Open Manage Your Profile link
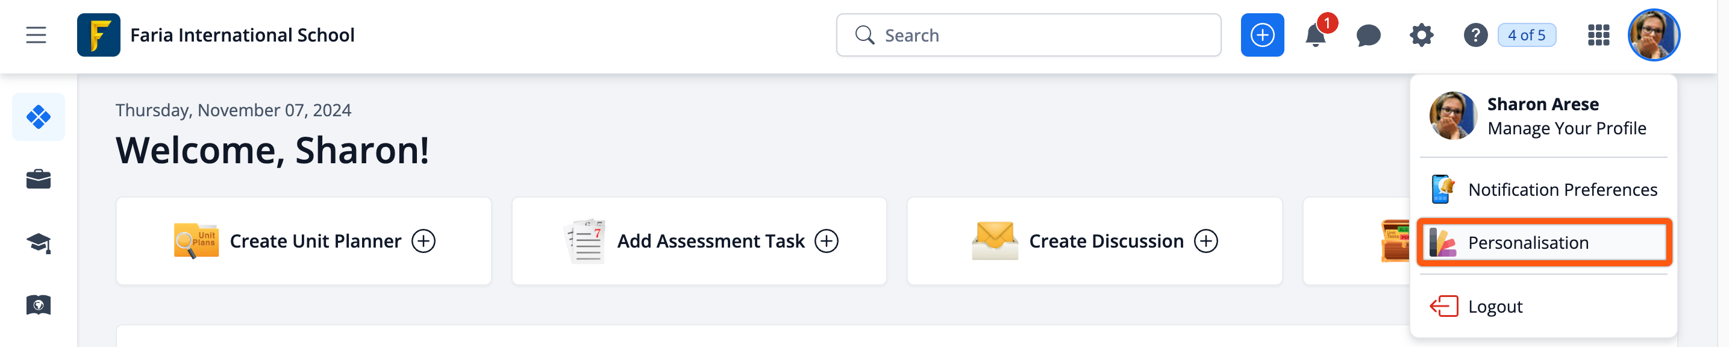Image resolution: width=1729 pixels, height=347 pixels. tap(1566, 128)
